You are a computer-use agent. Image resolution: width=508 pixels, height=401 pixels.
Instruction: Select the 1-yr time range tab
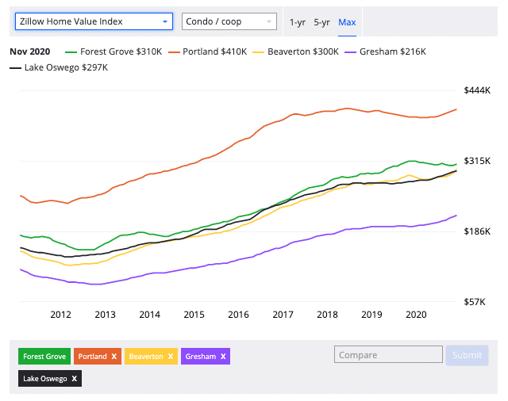298,22
